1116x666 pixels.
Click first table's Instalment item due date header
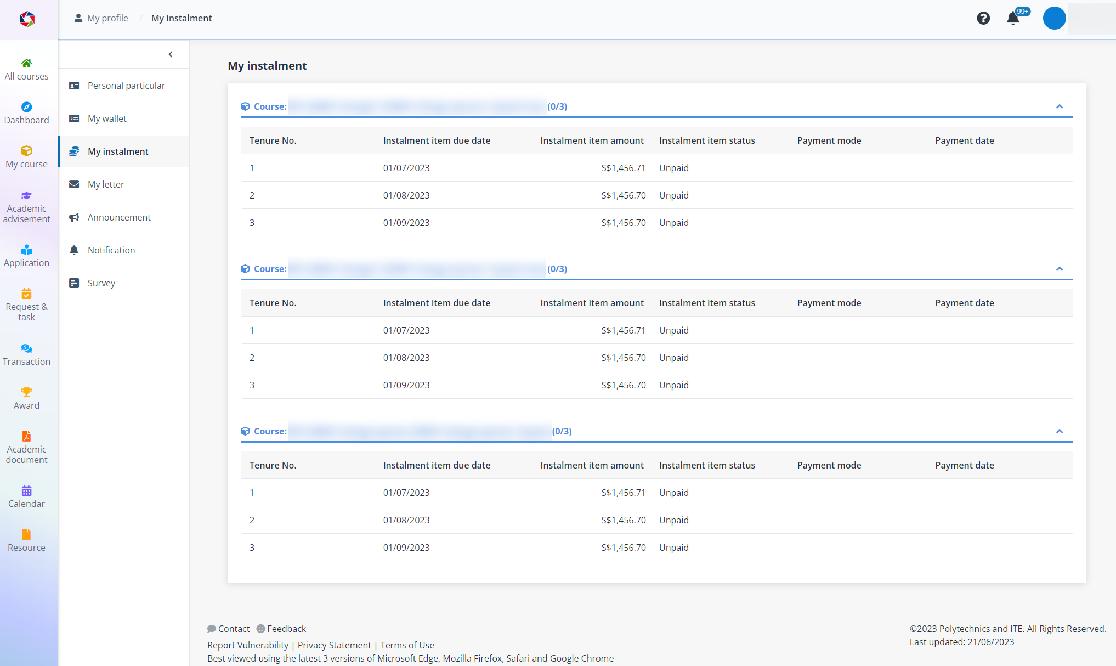click(437, 140)
